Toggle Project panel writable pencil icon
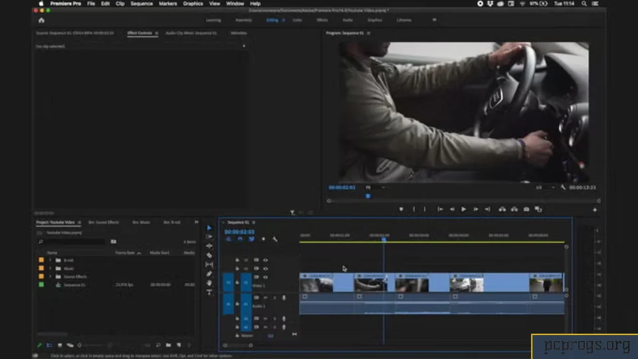The height and width of the screenshot is (359, 638). click(39, 345)
